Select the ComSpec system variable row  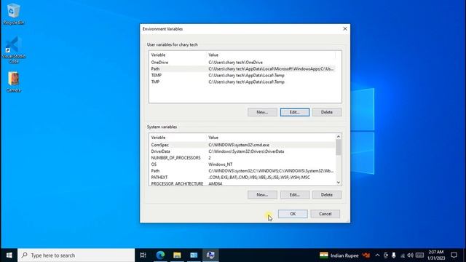click(x=242, y=145)
